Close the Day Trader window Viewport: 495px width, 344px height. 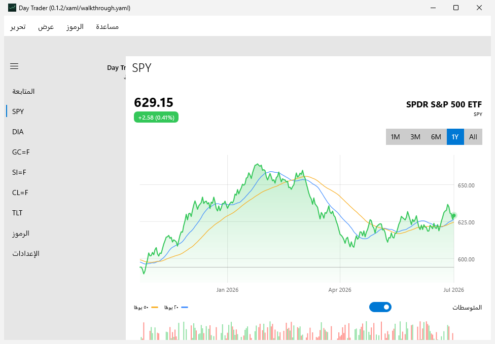tap(479, 8)
